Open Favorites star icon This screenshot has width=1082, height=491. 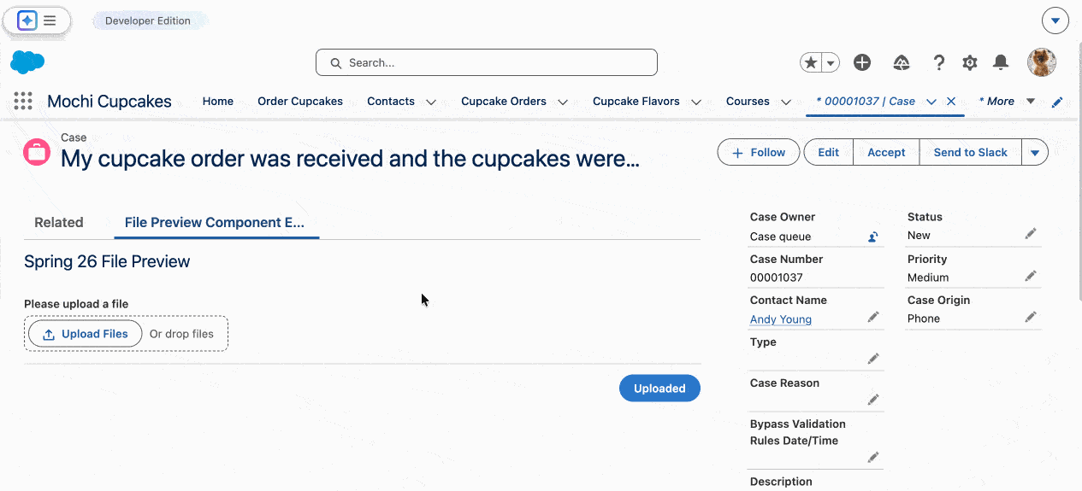[811, 62]
